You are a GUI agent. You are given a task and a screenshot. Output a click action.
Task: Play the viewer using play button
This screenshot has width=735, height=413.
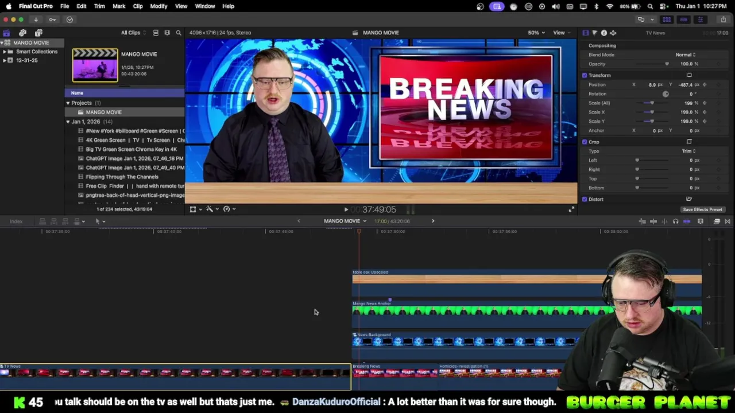tap(346, 210)
